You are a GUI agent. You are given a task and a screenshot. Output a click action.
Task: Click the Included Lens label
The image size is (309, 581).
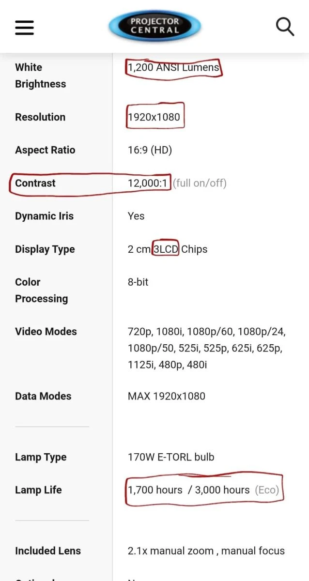pyautogui.click(x=48, y=551)
